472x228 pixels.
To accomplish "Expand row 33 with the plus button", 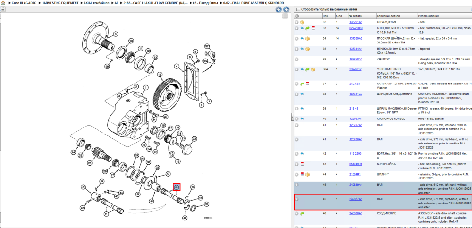I will [297, 28].
